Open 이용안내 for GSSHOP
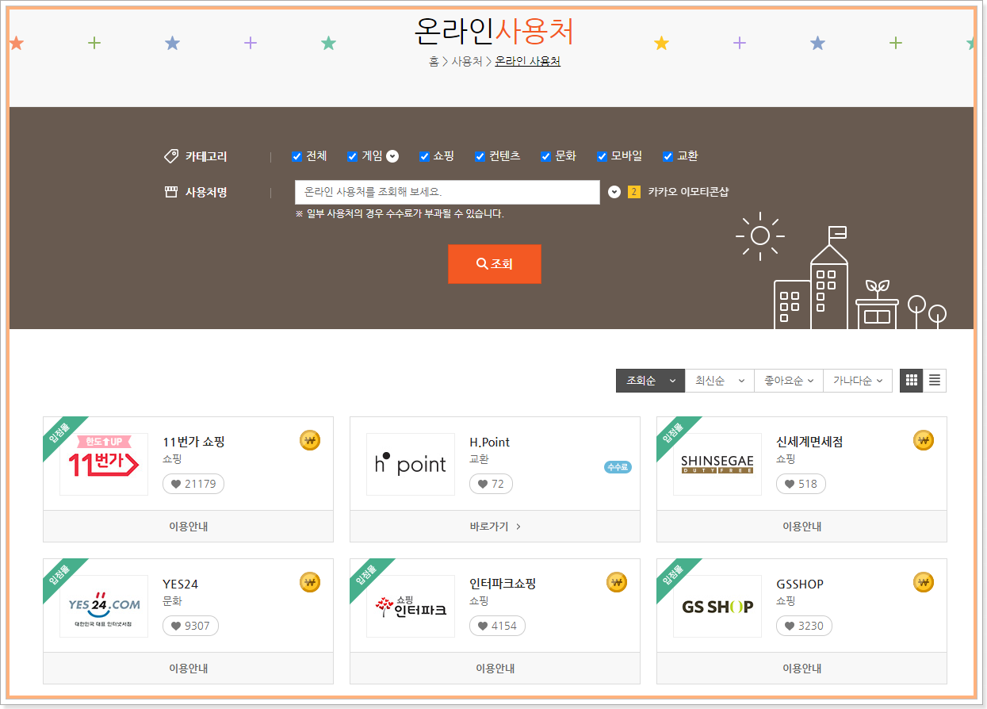 [x=801, y=668]
